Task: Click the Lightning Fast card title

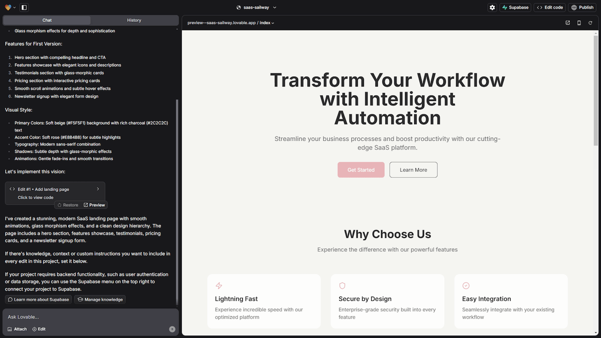Action: [236, 299]
